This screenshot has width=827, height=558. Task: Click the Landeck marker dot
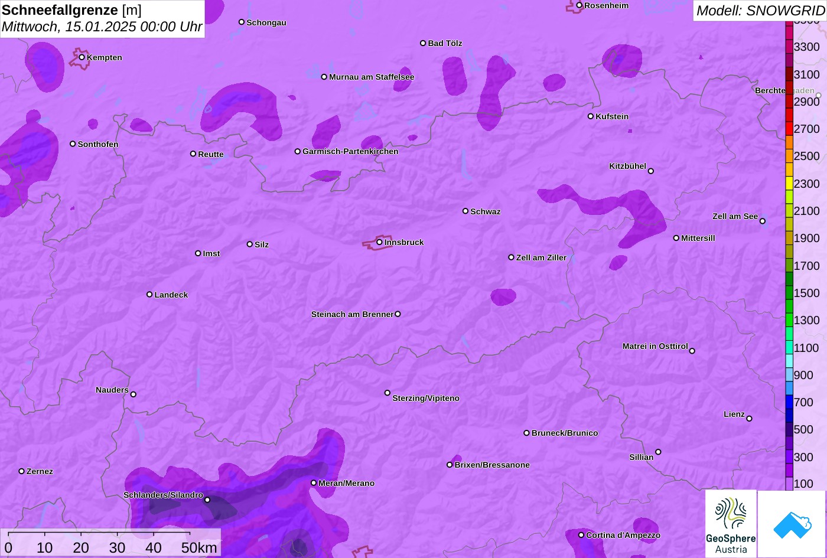coord(149,295)
